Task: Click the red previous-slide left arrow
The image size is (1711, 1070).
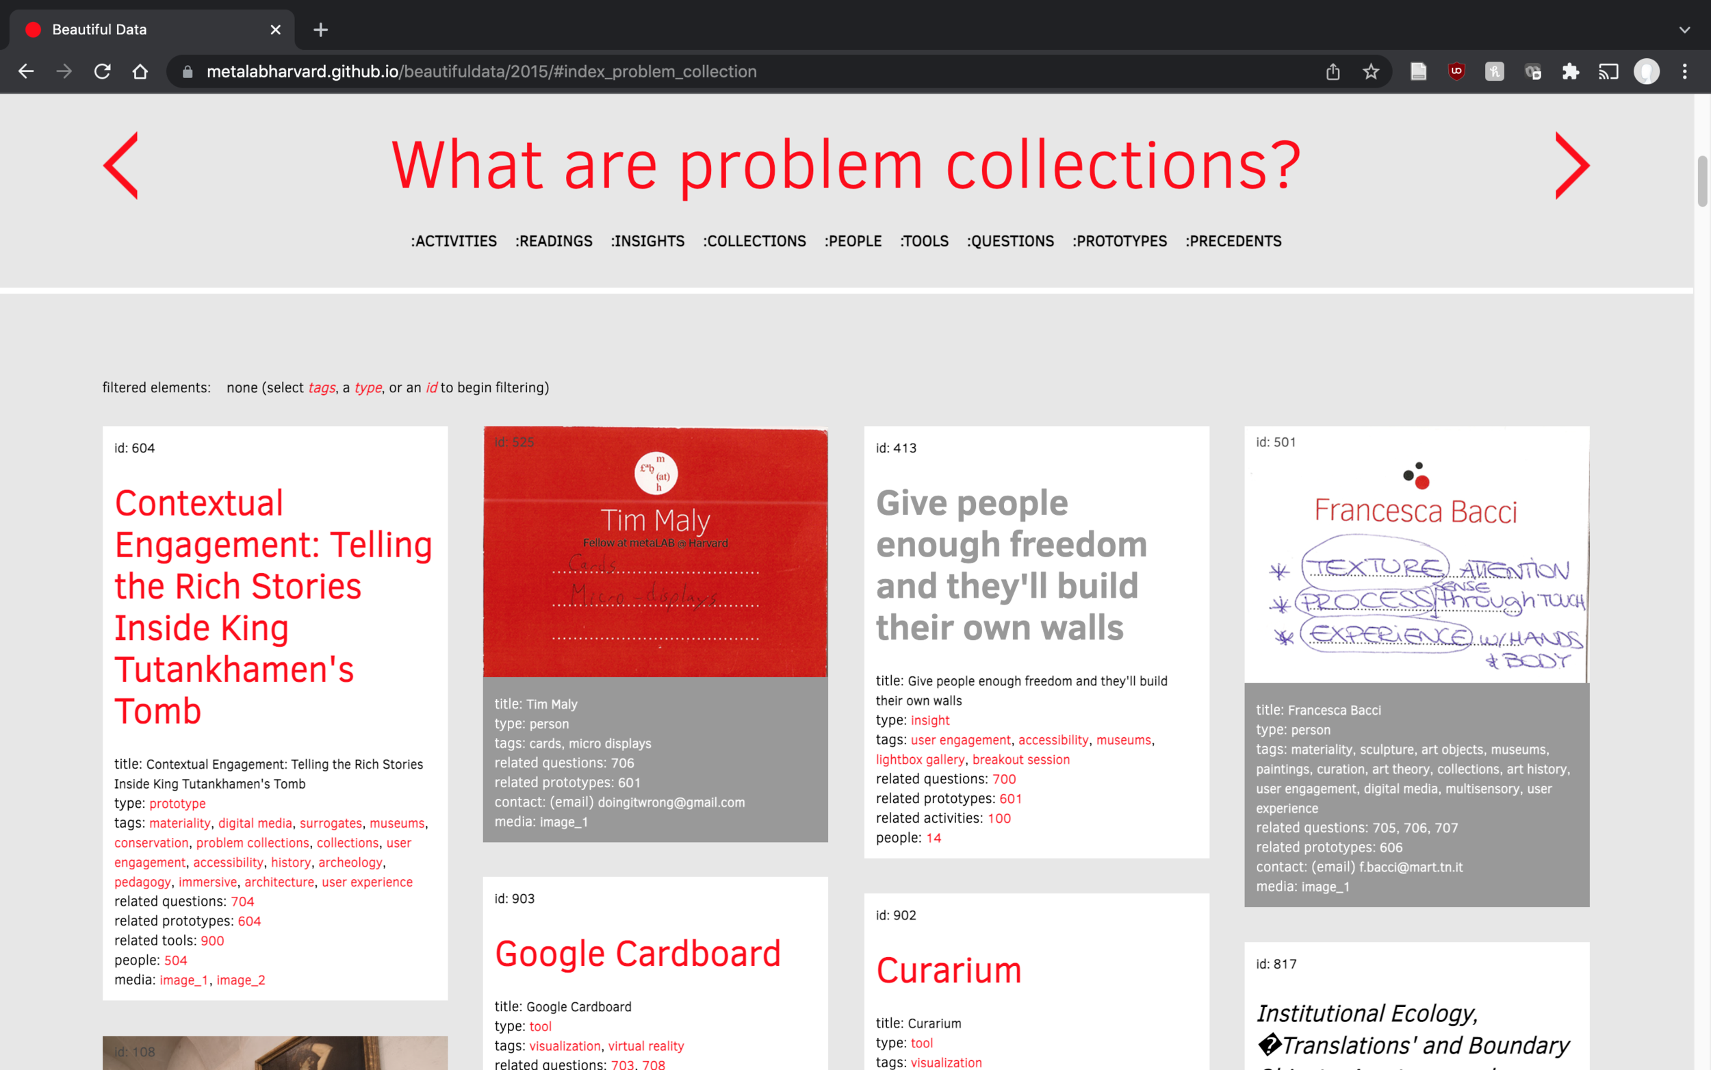Action: coord(121,166)
